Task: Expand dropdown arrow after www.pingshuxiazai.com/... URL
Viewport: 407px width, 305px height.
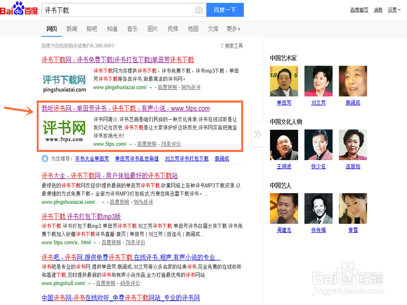Action: [x=103, y=202]
